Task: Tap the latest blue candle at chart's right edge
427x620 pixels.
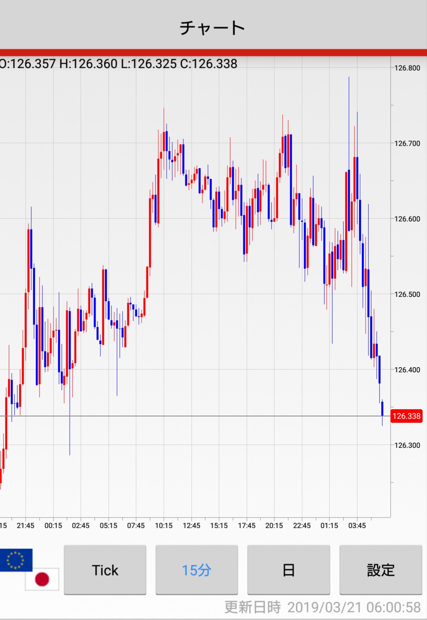Action: [x=382, y=409]
